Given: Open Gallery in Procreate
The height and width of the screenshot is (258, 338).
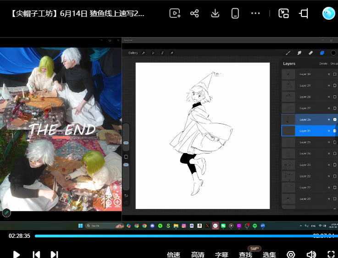Looking at the screenshot, I should (133, 53).
